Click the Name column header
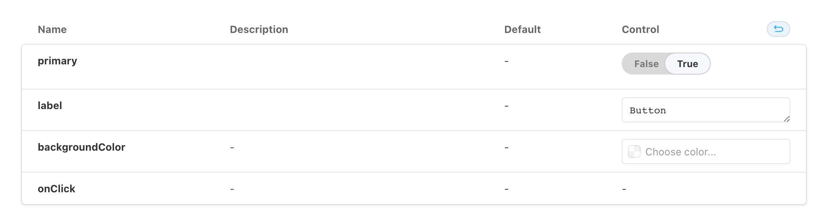This screenshot has width=824, height=215. [x=52, y=29]
